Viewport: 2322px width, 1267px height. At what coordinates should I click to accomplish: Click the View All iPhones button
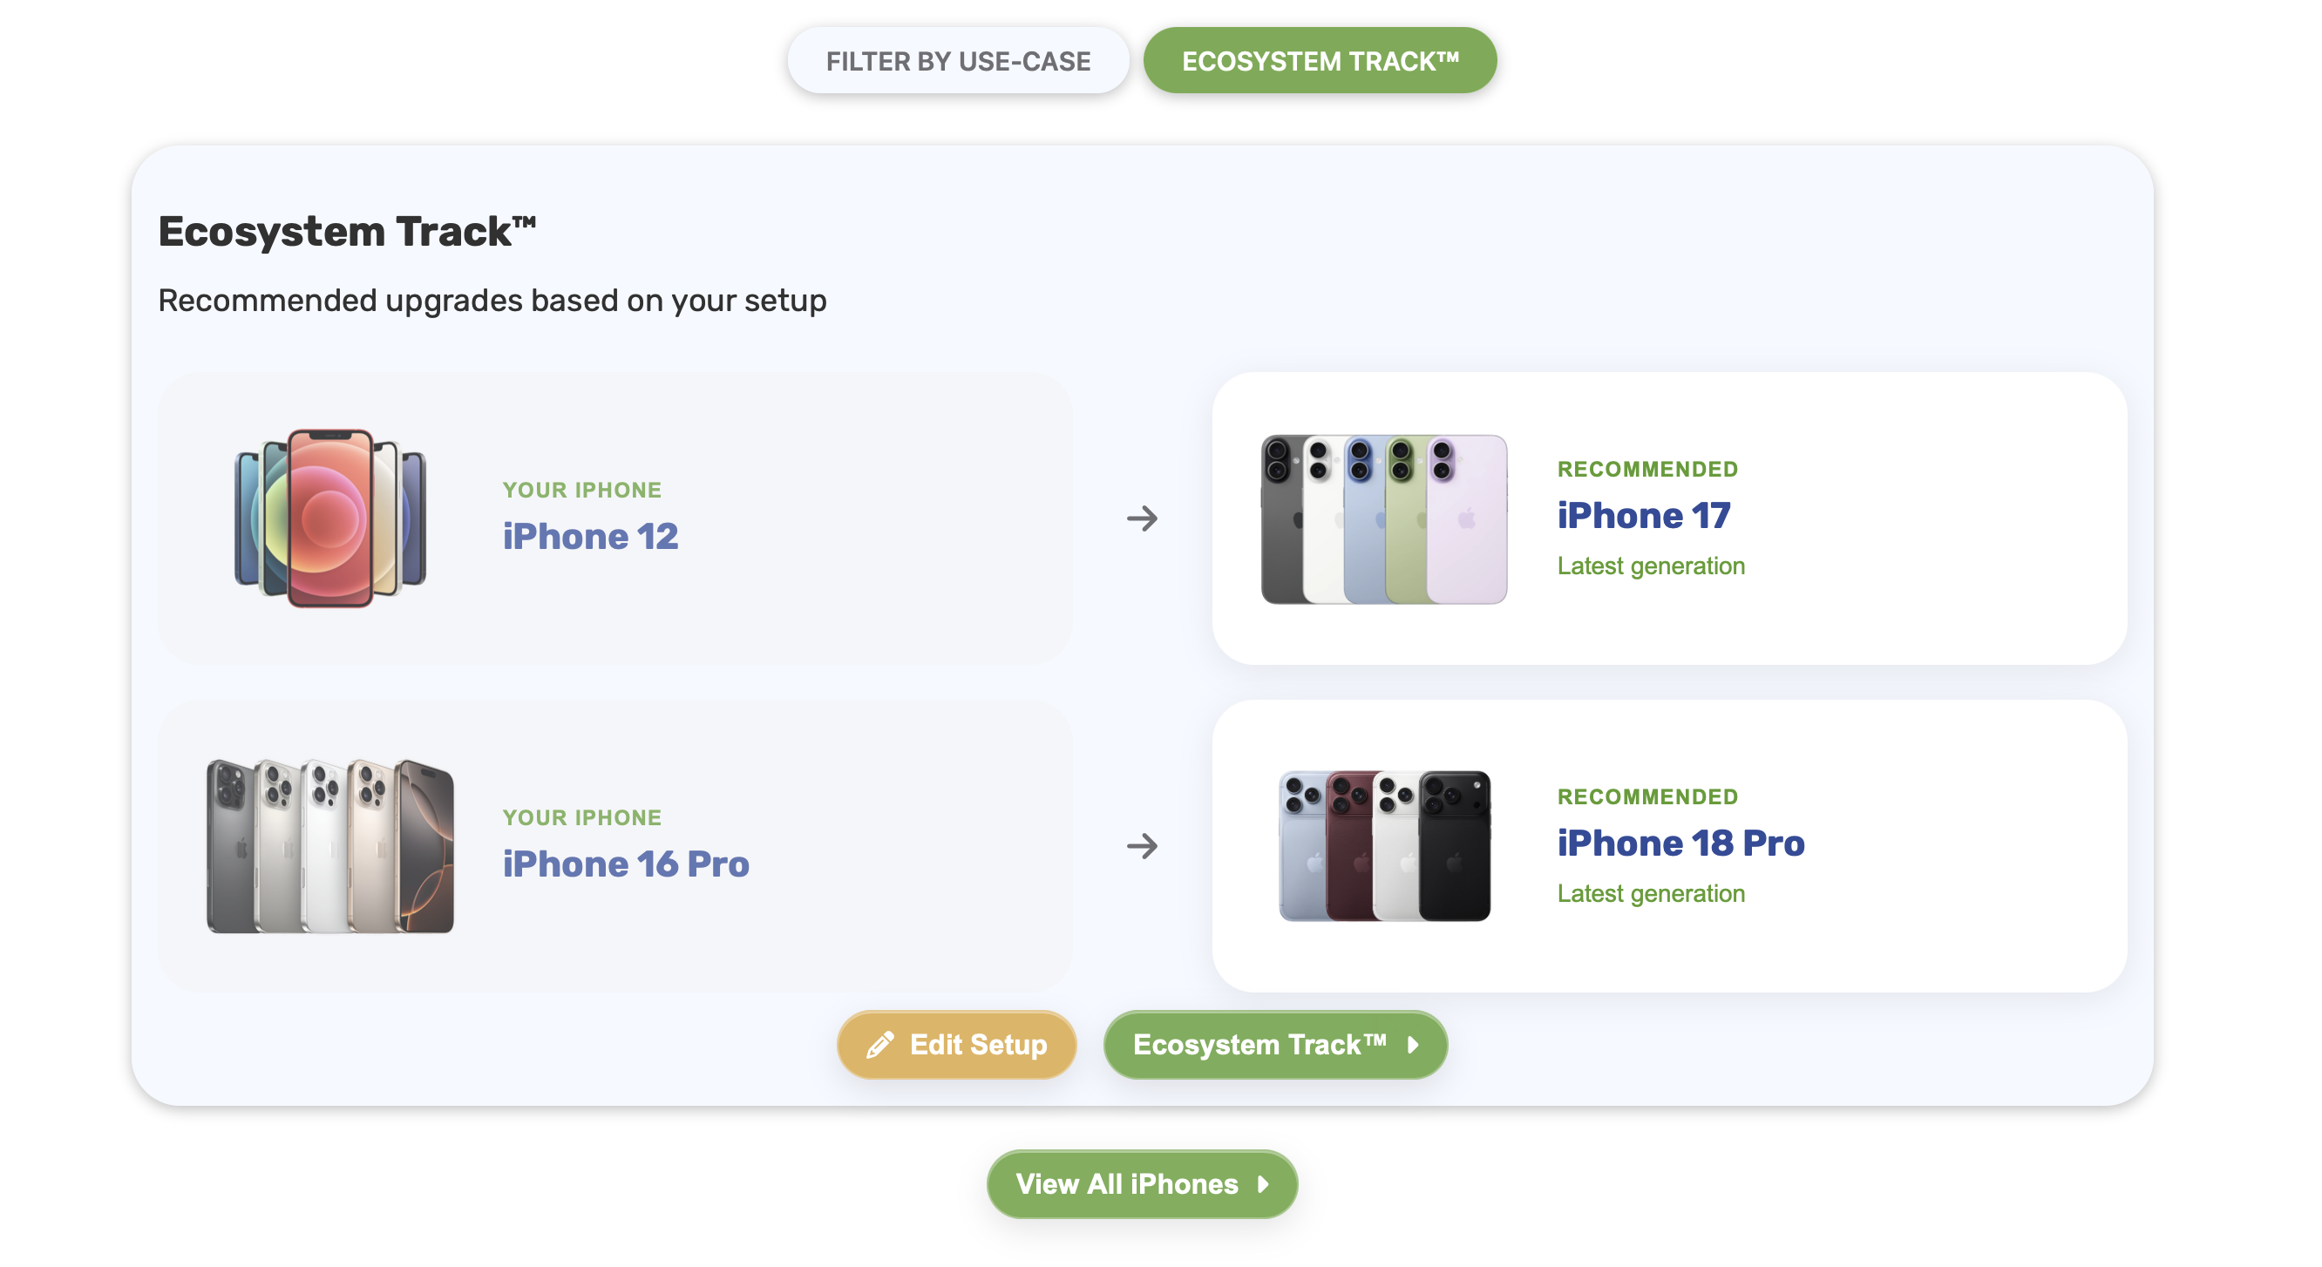click(1142, 1183)
